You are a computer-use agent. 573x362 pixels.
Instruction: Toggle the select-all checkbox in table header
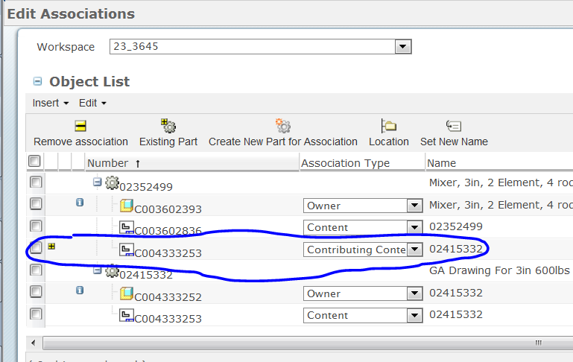tap(34, 161)
